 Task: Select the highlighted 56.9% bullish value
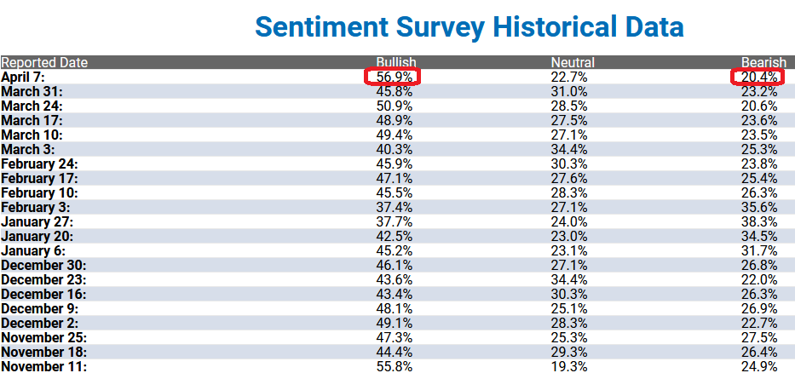(394, 77)
